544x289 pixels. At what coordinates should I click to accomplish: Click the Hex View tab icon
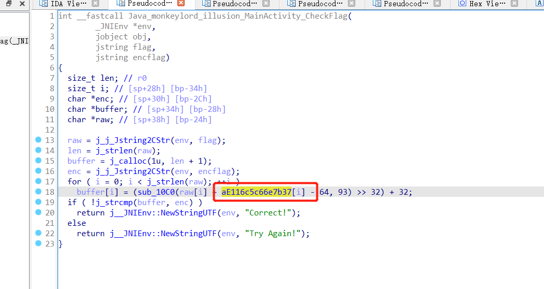(462, 4)
